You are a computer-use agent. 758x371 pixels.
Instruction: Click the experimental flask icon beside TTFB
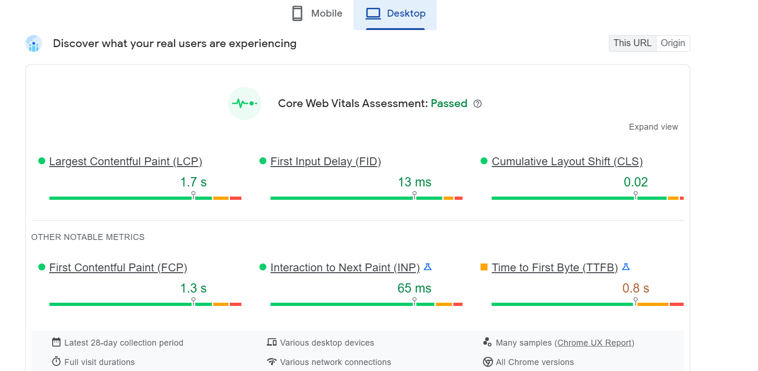pyautogui.click(x=626, y=267)
